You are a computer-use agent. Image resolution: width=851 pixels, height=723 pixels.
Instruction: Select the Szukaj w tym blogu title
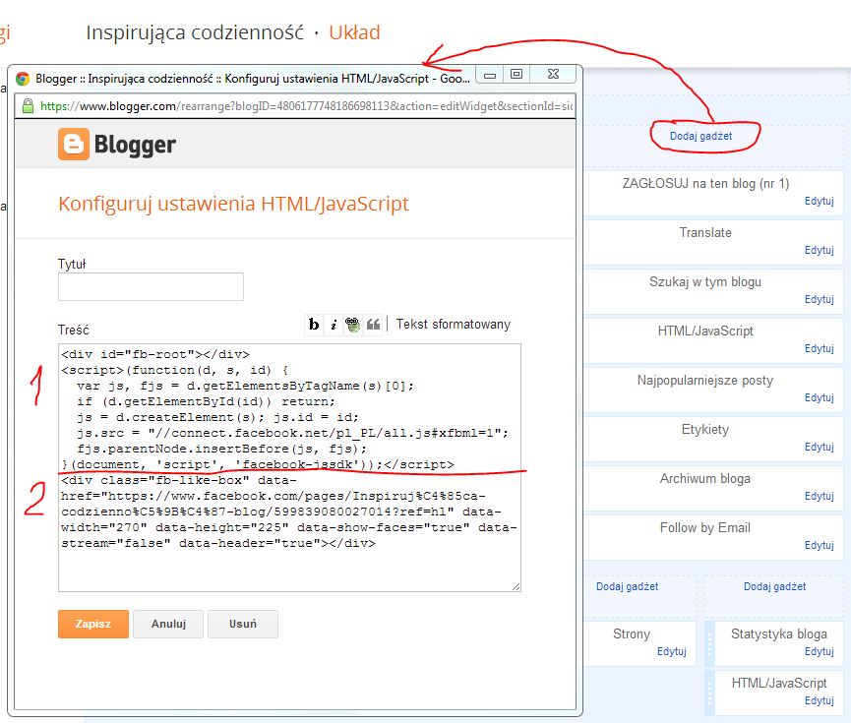tap(705, 282)
